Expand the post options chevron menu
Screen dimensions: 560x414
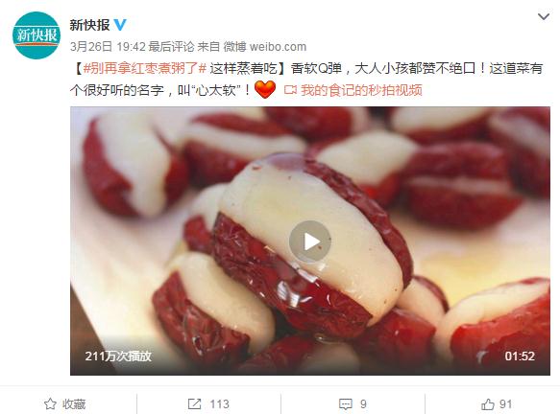click(544, 16)
